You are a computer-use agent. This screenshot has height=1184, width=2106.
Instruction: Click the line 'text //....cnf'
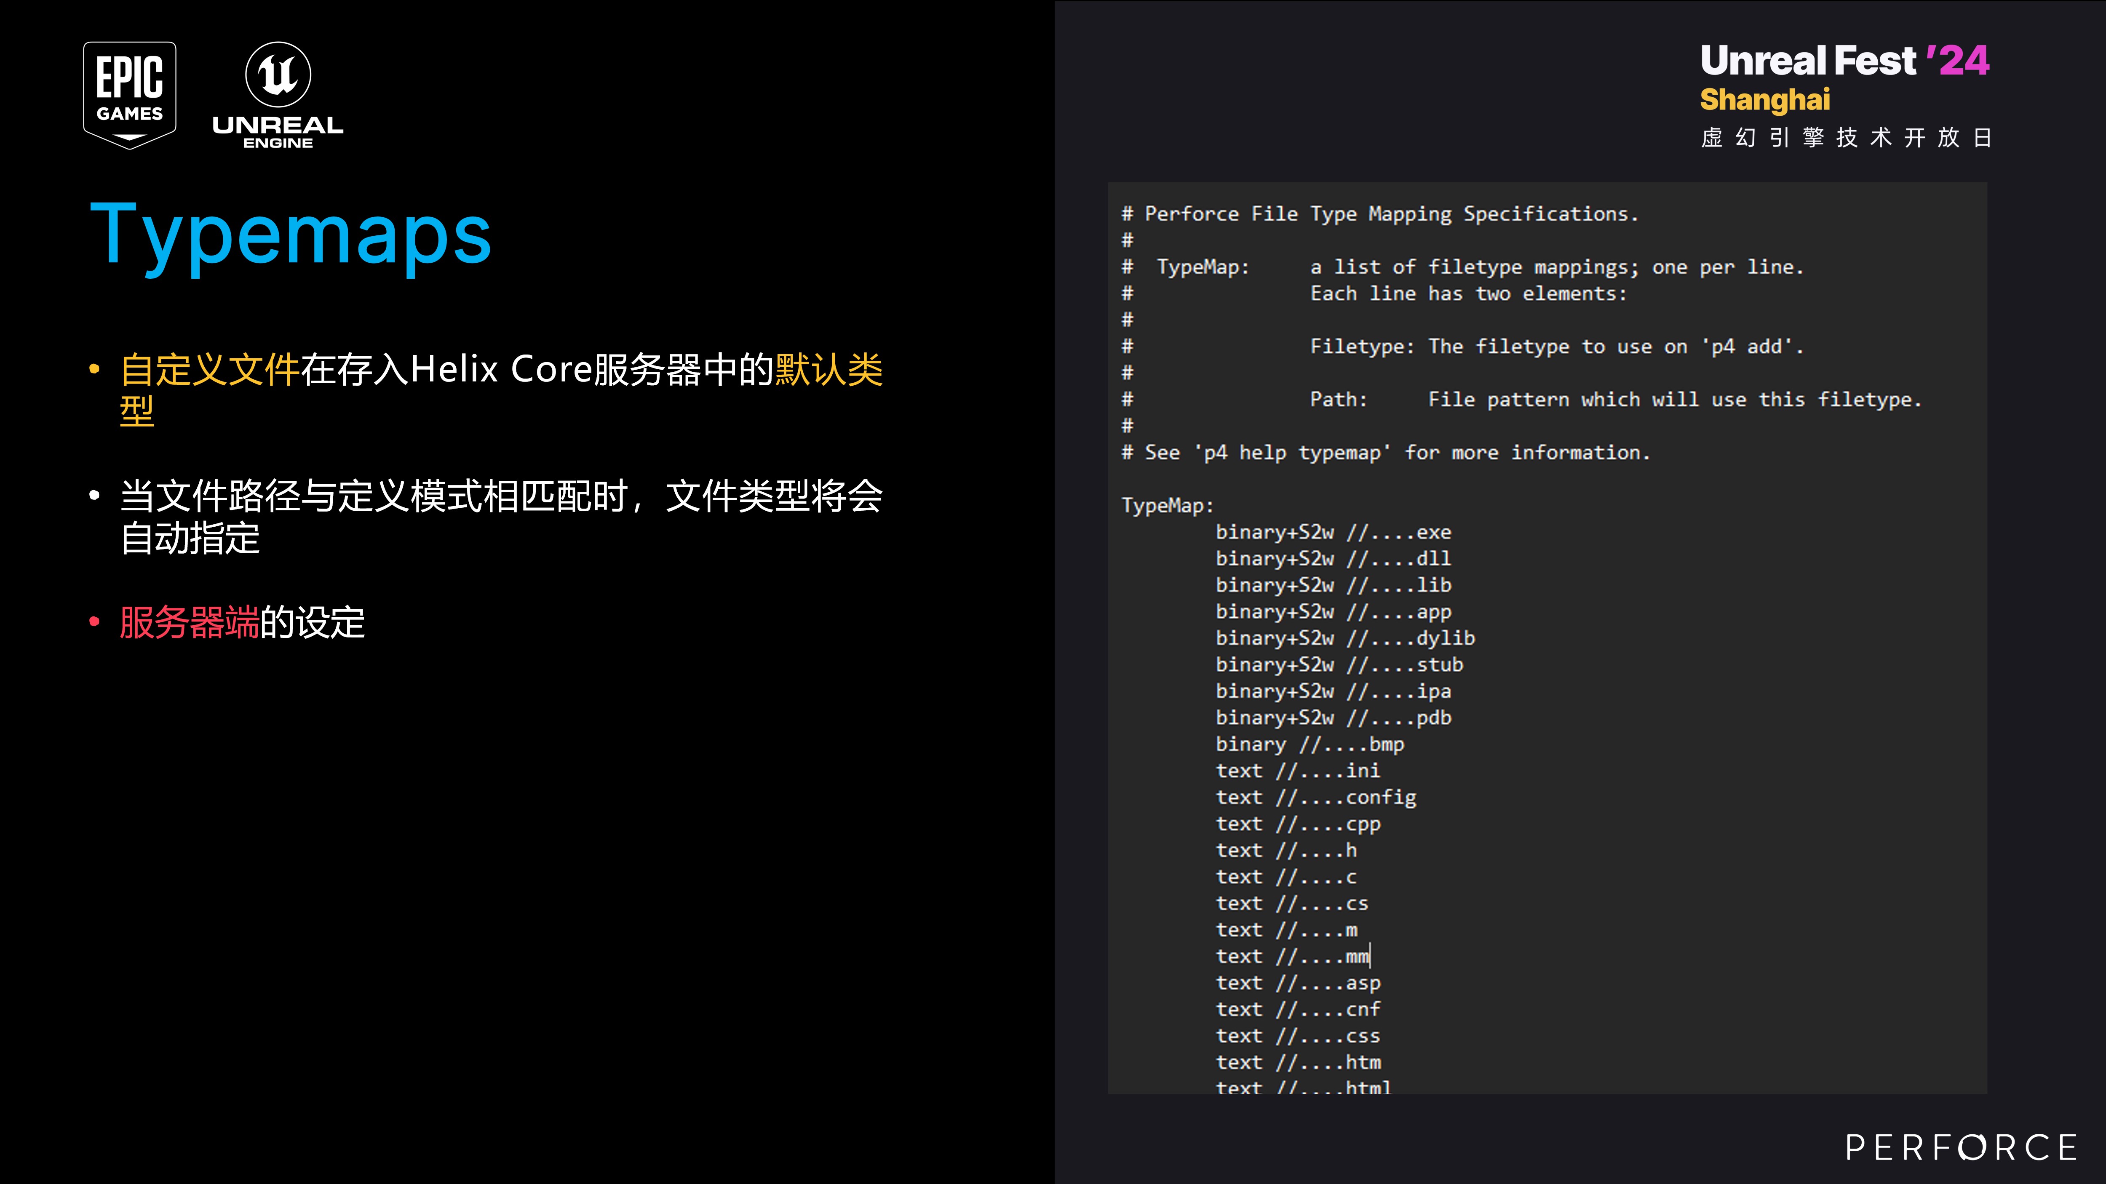point(1298,1010)
